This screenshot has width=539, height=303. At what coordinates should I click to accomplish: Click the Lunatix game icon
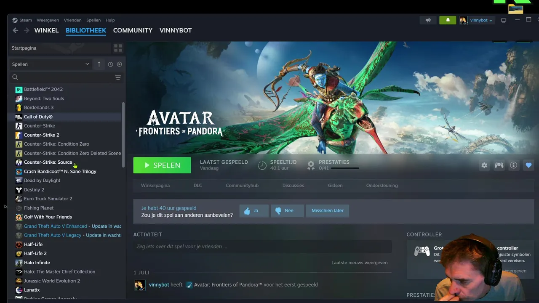click(19, 290)
